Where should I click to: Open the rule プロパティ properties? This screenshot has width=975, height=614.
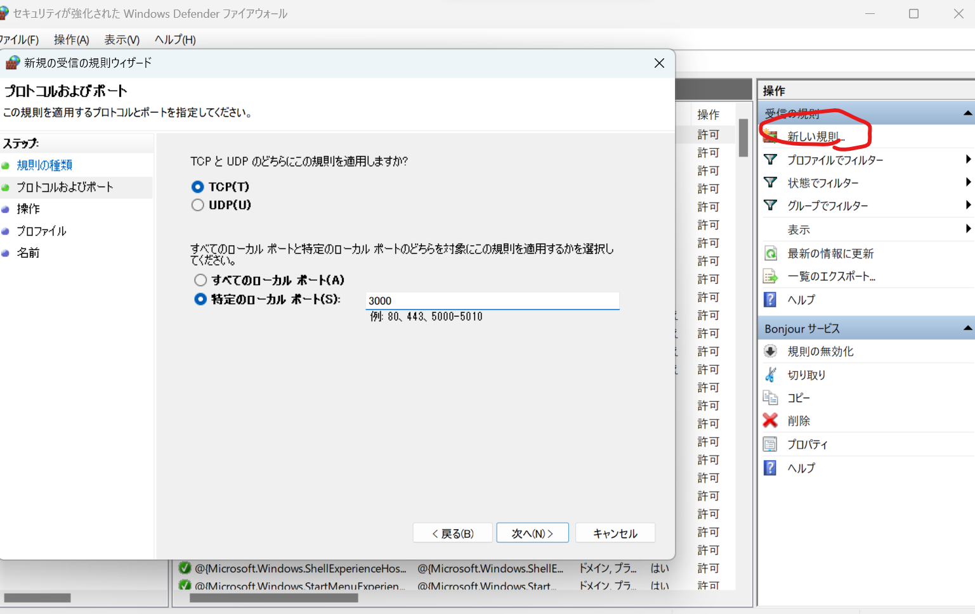pos(807,444)
